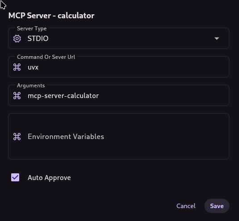This screenshot has height=221, width=239.
Task: Open the STDIO server type selector
Action: point(118,38)
